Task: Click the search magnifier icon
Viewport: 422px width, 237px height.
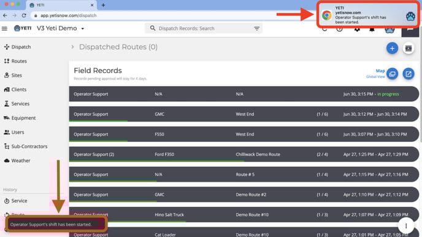Action: coord(153,28)
